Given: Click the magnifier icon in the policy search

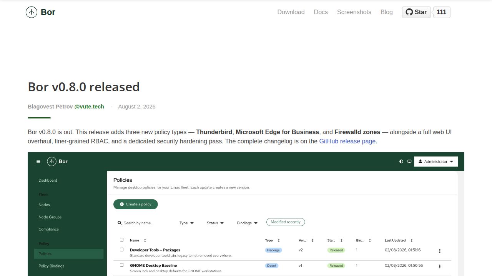Looking at the screenshot, I should pyautogui.click(x=120, y=223).
